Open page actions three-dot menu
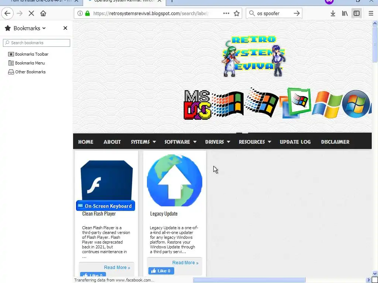The height and width of the screenshot is (283, 378). [226, 13]
